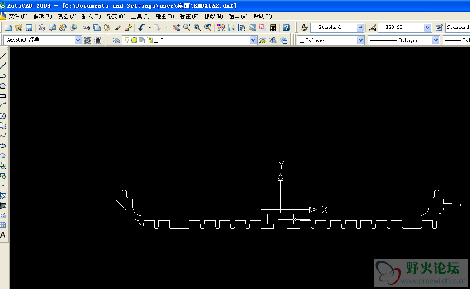Expand the AutoCAD 经典 workspace dropdown
470x289 pixels.
78,40
